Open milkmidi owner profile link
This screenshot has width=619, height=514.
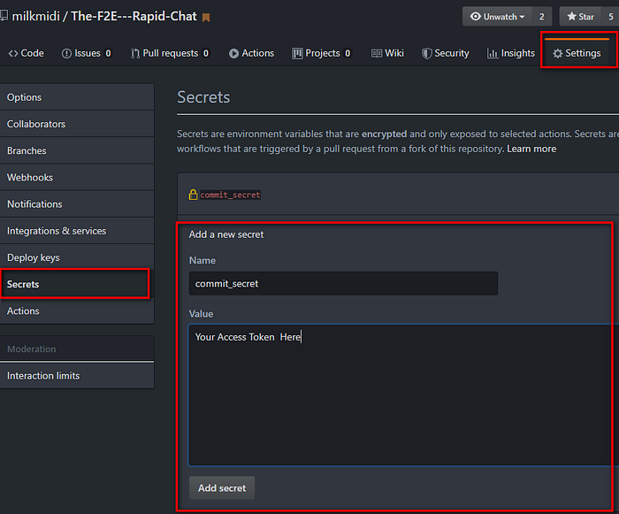(36, 16)
